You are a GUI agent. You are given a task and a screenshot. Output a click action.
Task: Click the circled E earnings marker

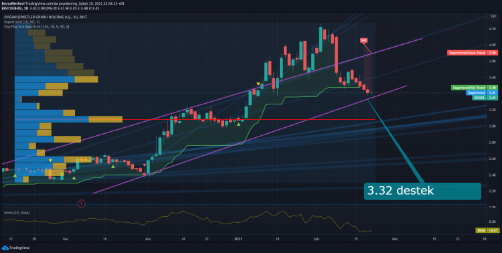coord(82,203)
